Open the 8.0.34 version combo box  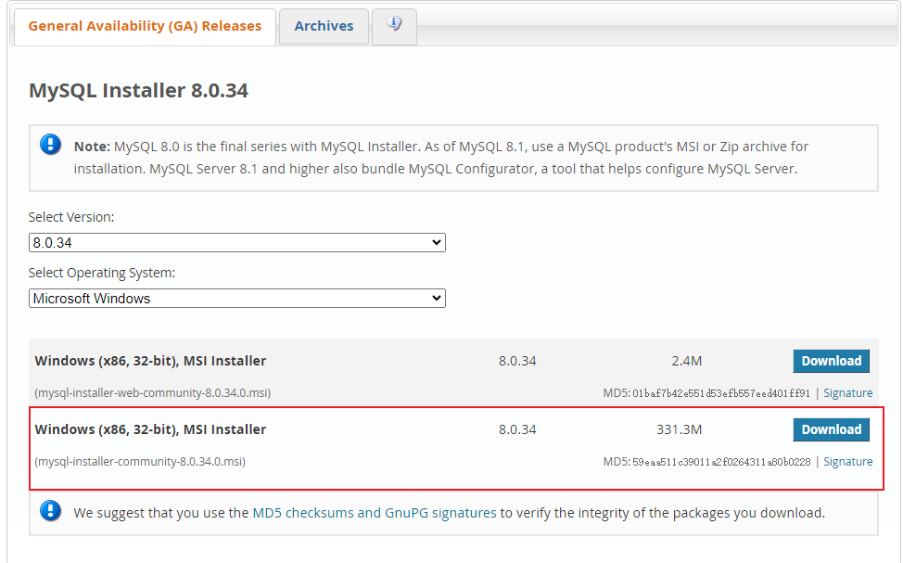(x=236, y=243)
